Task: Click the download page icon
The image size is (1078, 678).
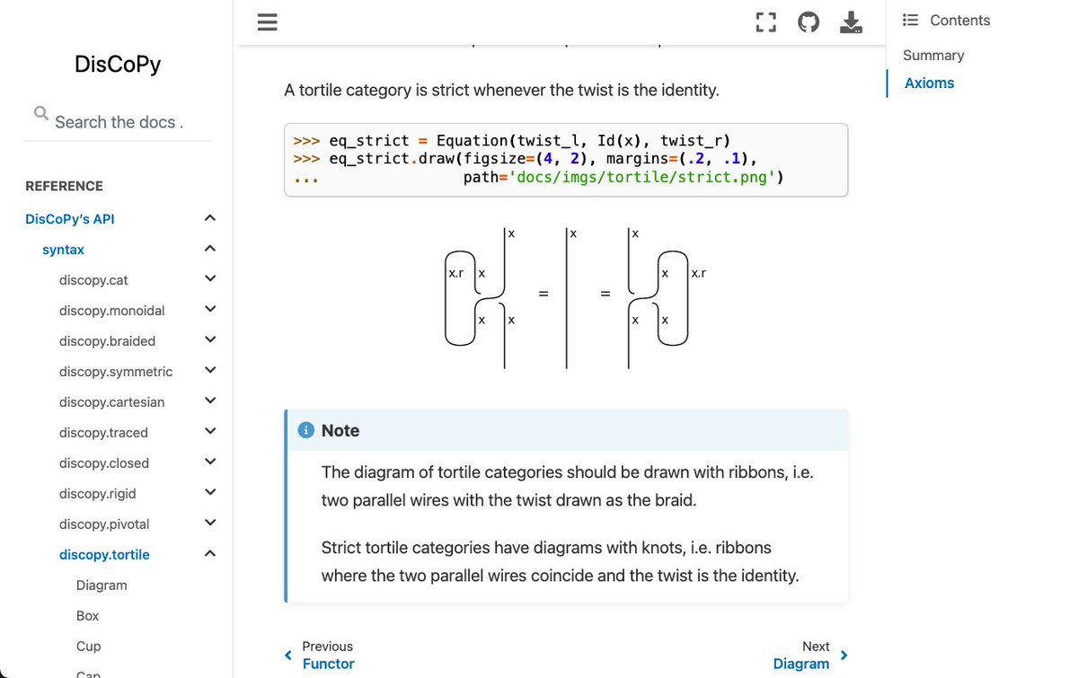Action: click(851, 22)
